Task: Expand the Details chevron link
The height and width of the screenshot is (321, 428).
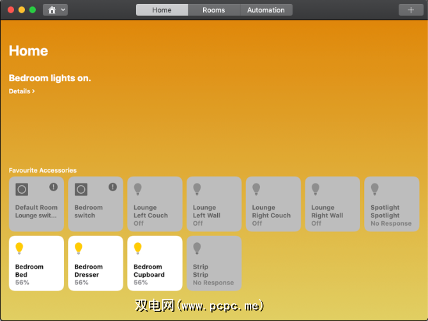Action: (x=22, y=91)
